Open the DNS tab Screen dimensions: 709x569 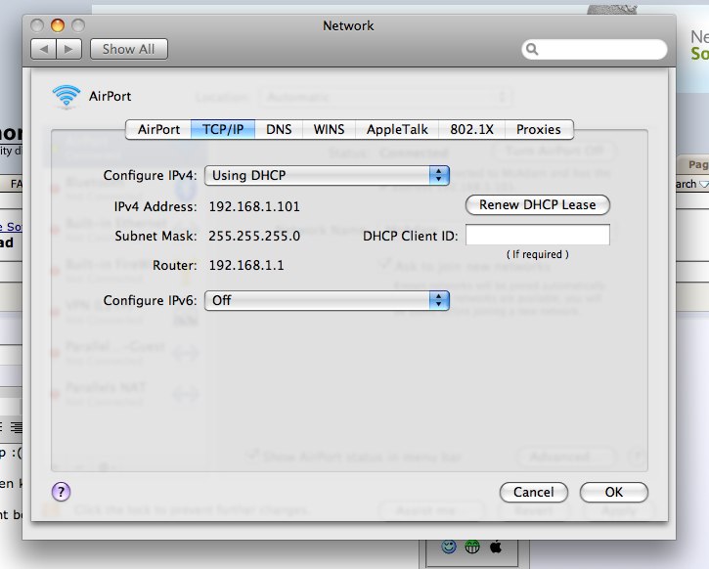pyautogui.click(x=279, y=130)
